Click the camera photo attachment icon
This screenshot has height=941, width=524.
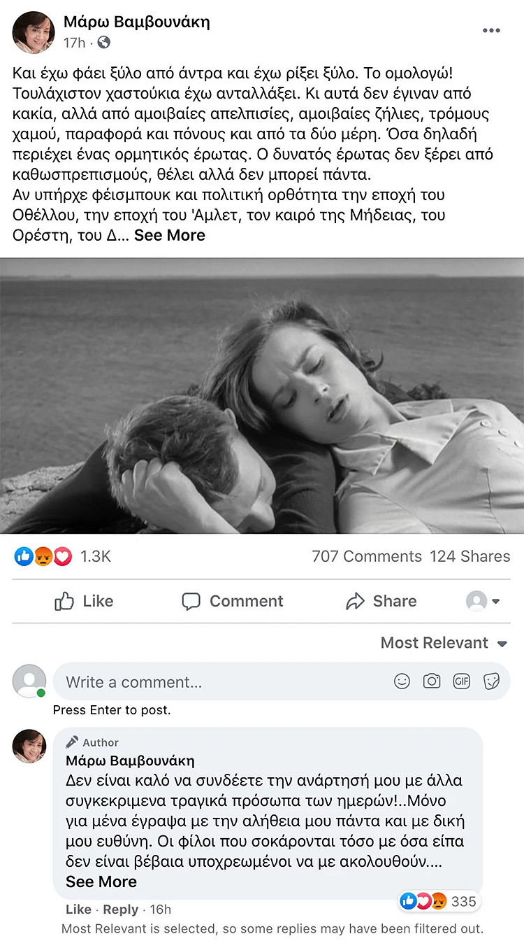tap(432, 681)
